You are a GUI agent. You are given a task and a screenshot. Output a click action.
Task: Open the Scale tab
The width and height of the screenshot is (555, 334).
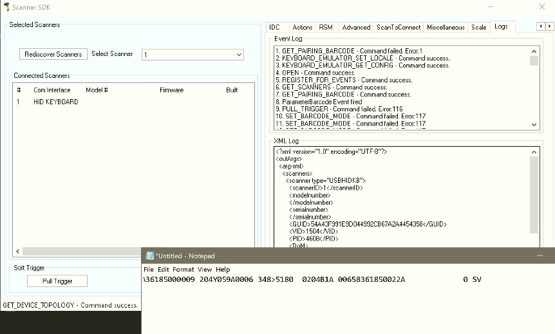tap(479, 27)
